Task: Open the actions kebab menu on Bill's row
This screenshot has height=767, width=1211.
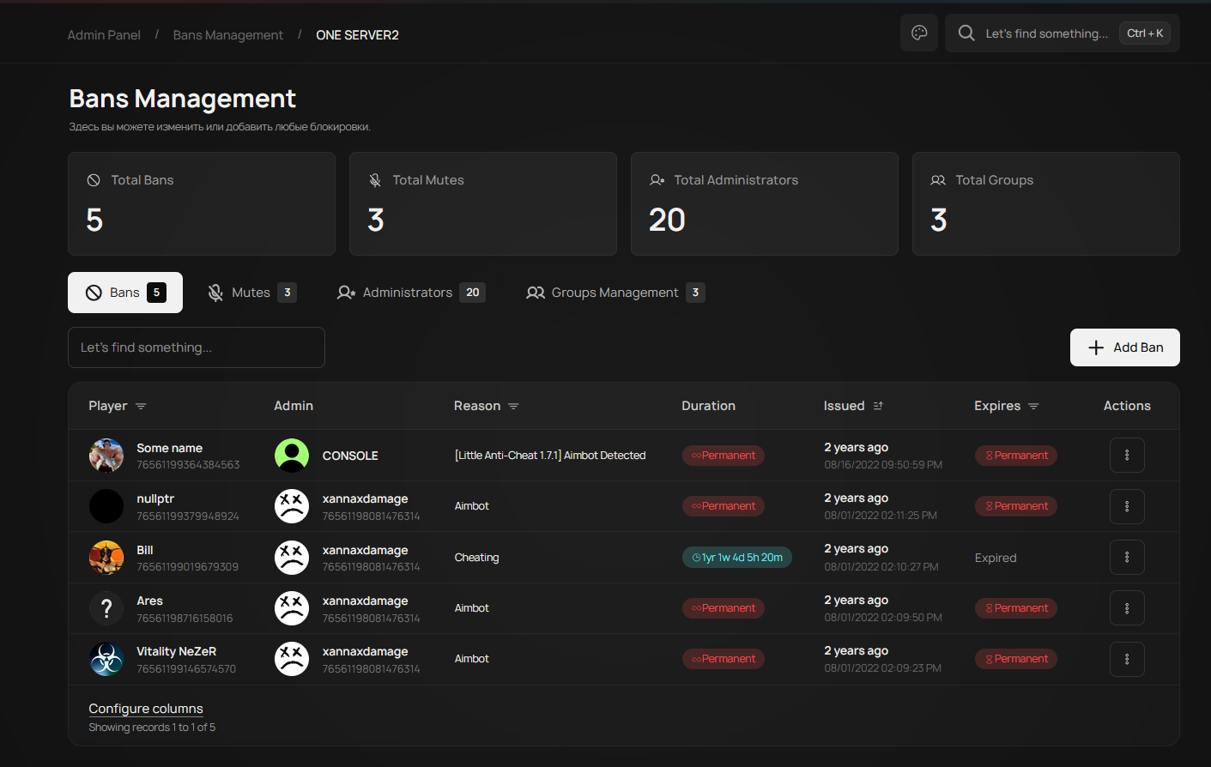Action: (x=1127, y=557)
